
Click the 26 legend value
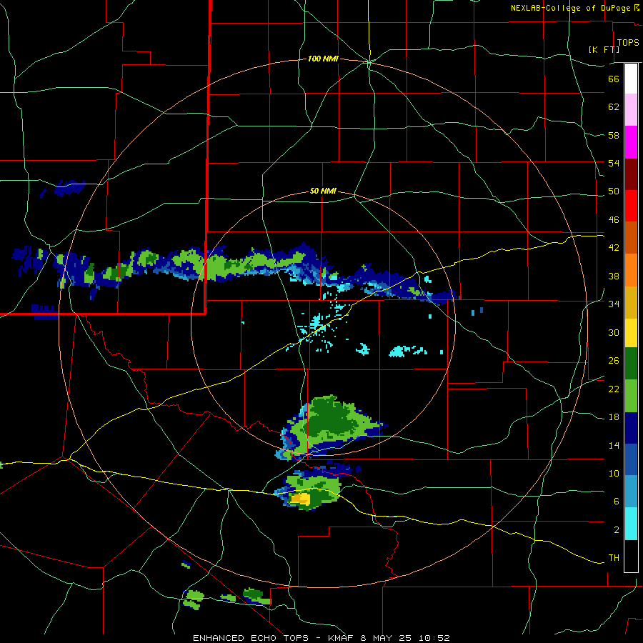(614, 361)
